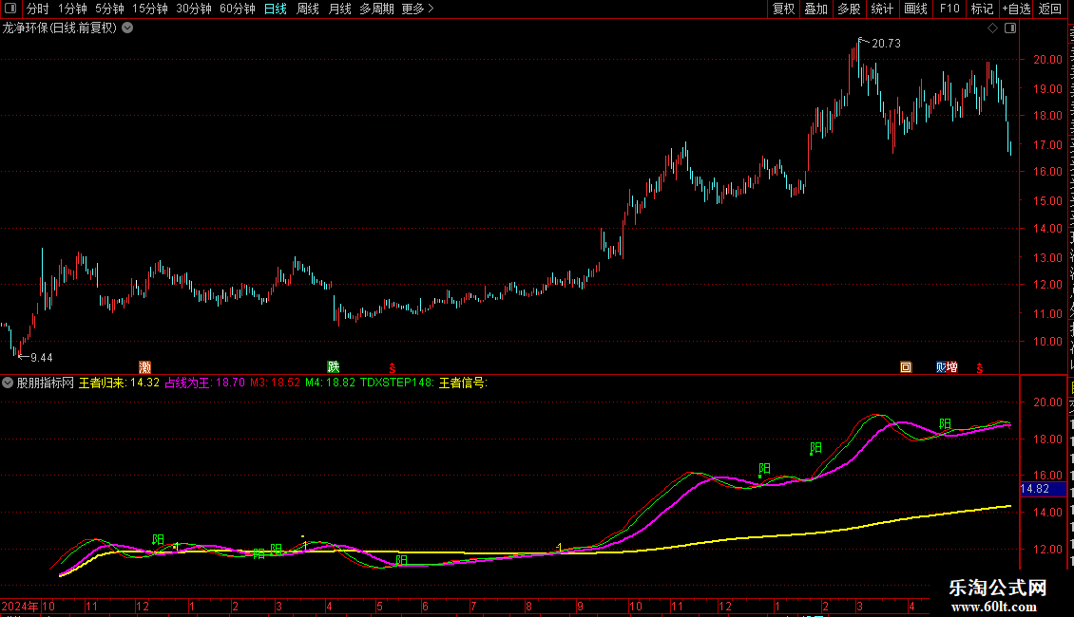Click the 跌 event marker icon
Viewport: 1074px width, 617px height.
[x=334, y=367]
